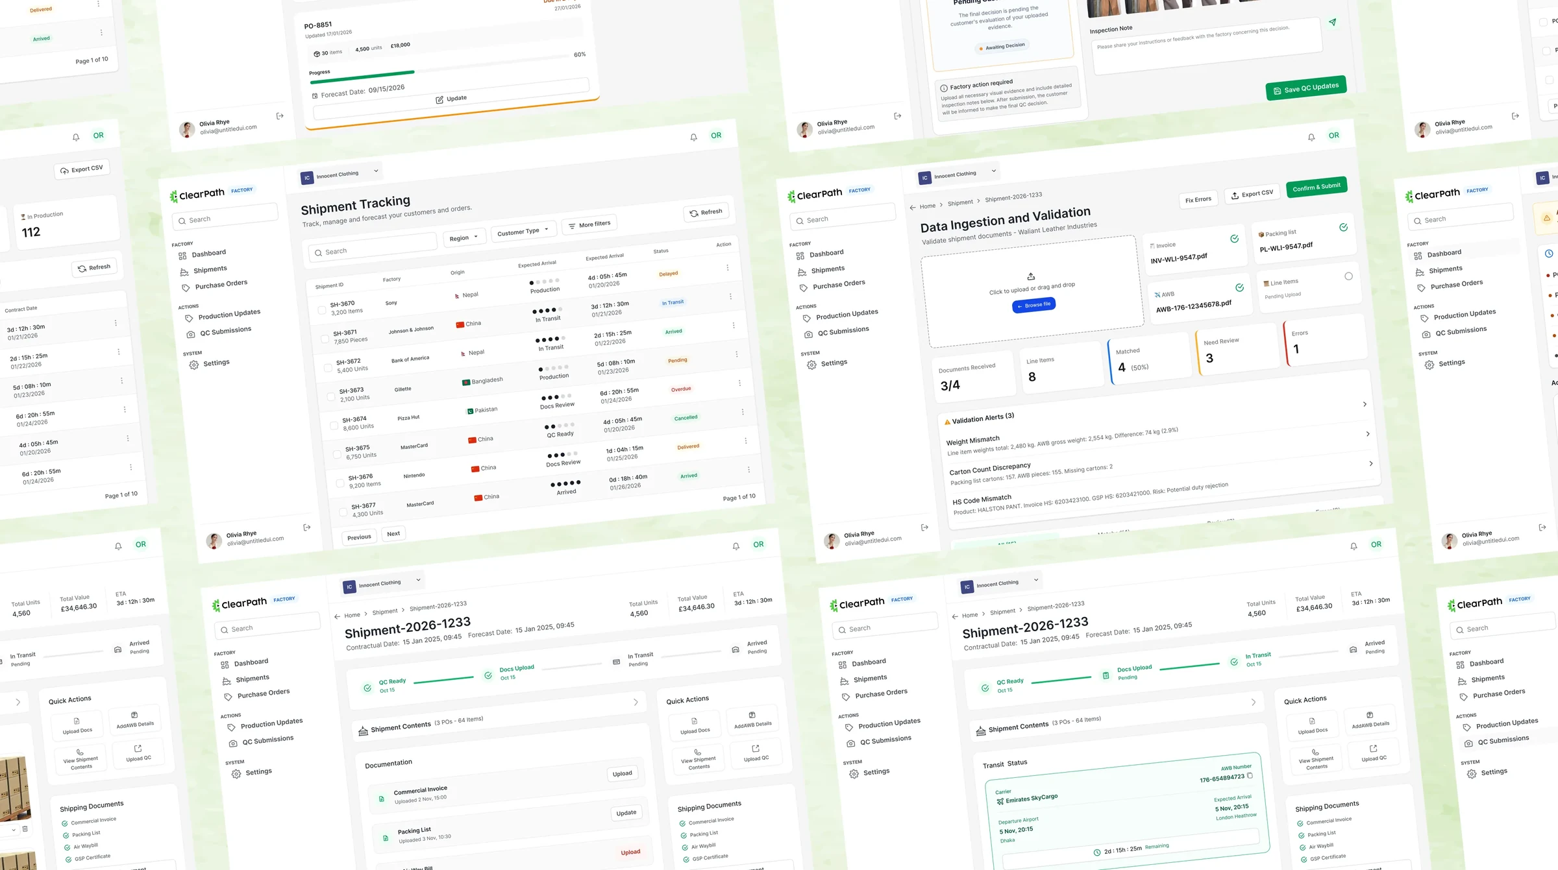Click Settings gear in Shipment Tracking sidebar
The height and width of the screenshot is (870, 1558).
coord(193,365)
